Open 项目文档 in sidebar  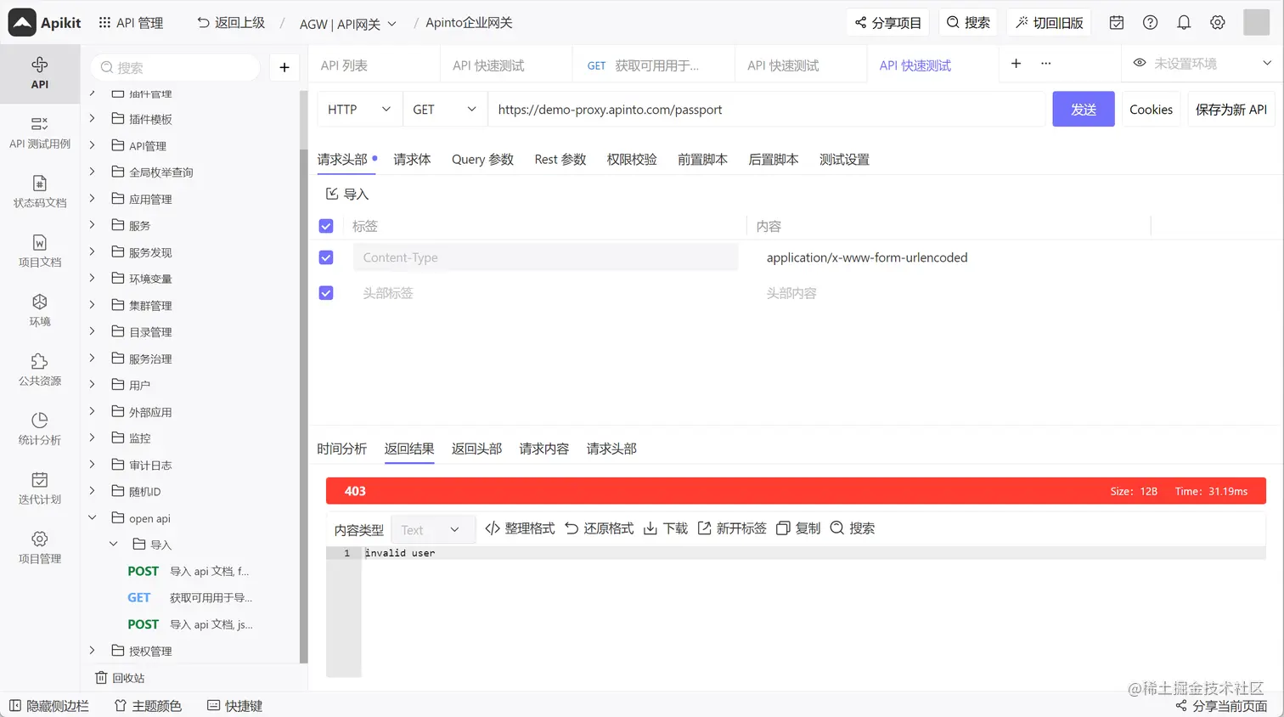(40, 251)
